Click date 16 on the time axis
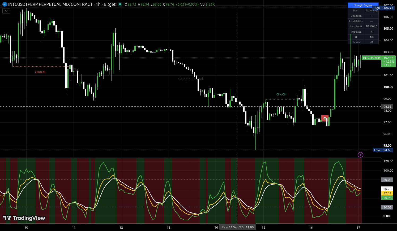 [311, 228]
